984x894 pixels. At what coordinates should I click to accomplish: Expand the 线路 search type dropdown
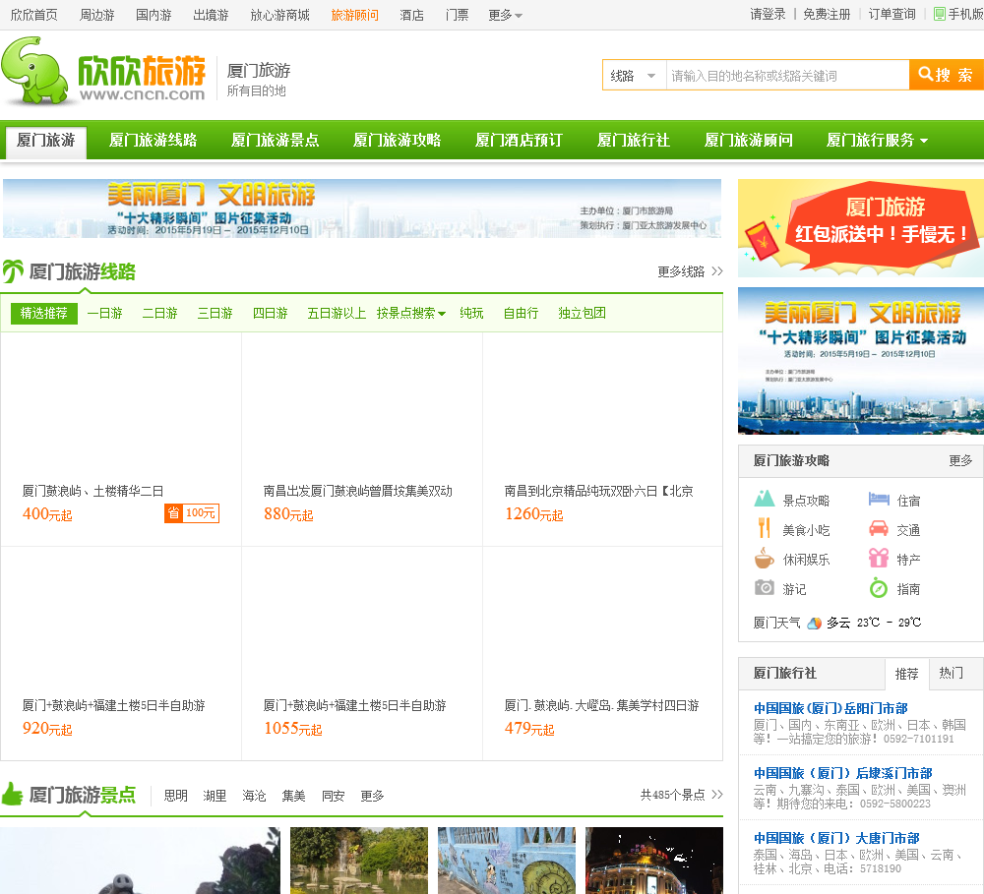click(x=634, y=76)
